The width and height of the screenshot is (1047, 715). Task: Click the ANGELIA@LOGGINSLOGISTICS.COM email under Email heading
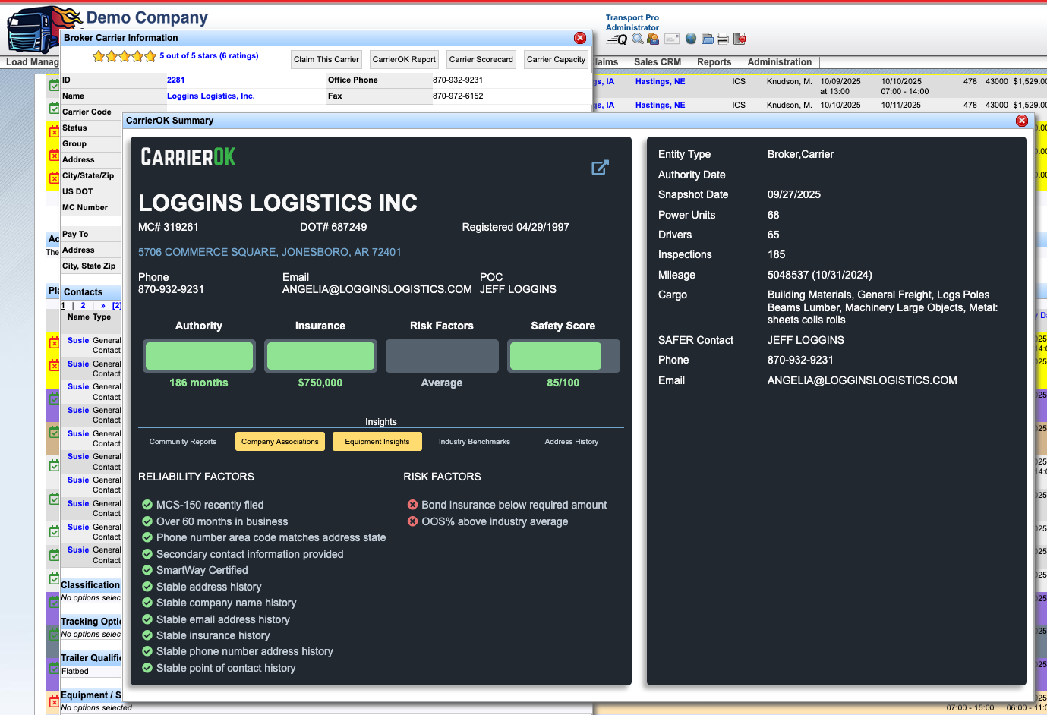(x=377, y=289)
